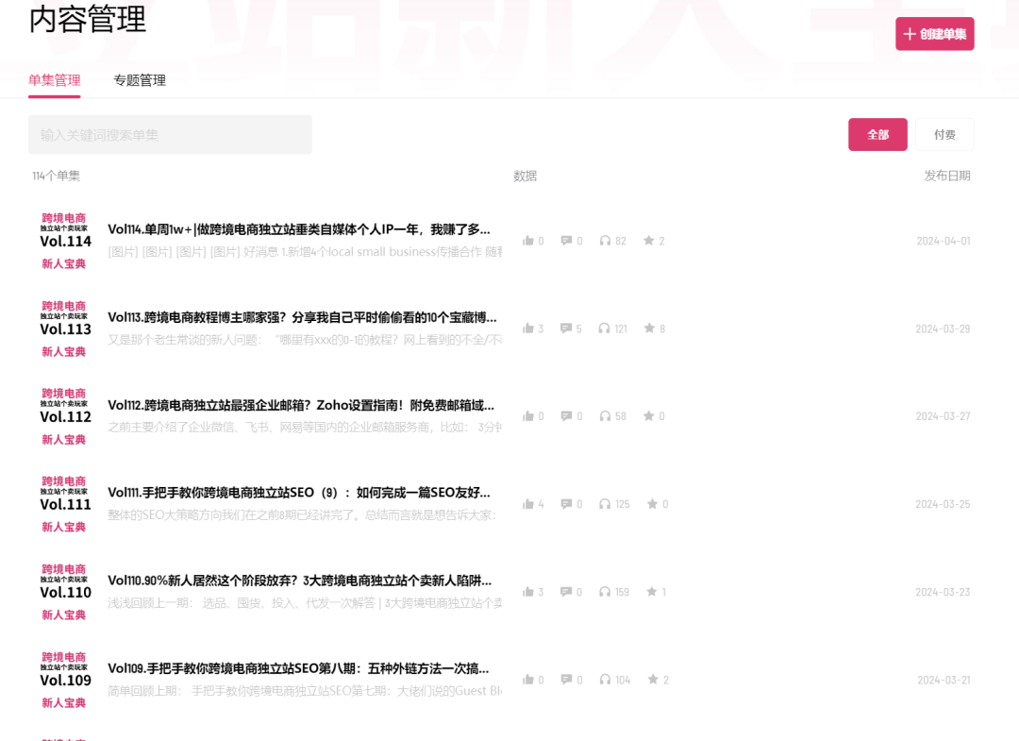Click the thumbs-up like icon on Vol.114
The width and height of the screenshot is (1019, 741).
tap(529, 241)
